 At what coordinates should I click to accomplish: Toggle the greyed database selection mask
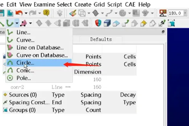point(134,23)
